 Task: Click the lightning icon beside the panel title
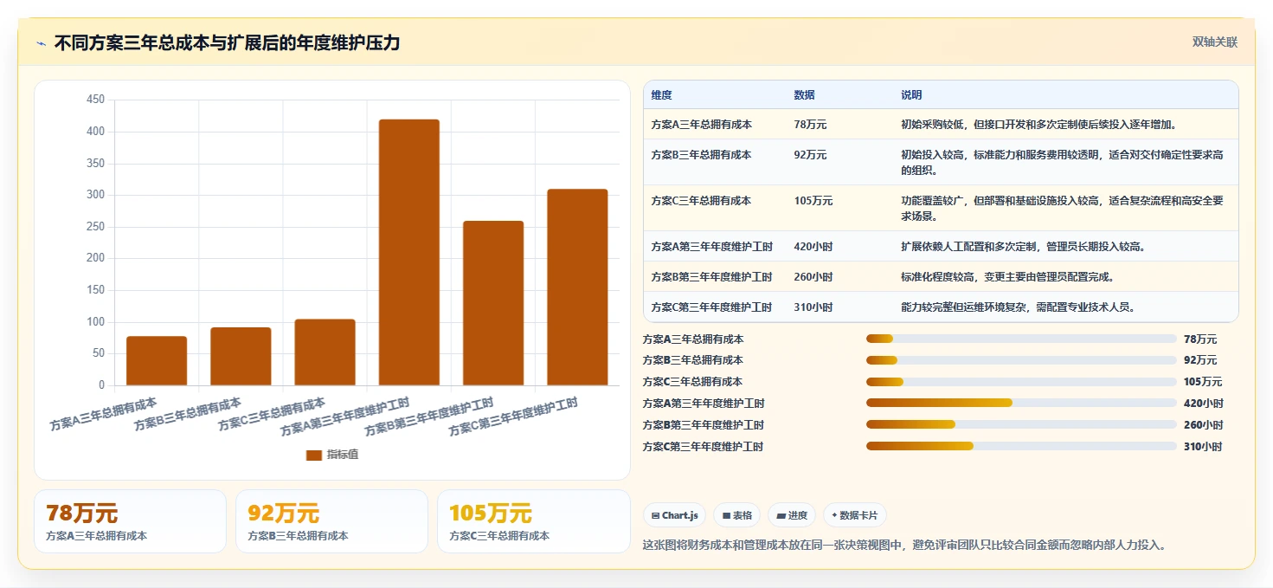(x=41, y=42)
